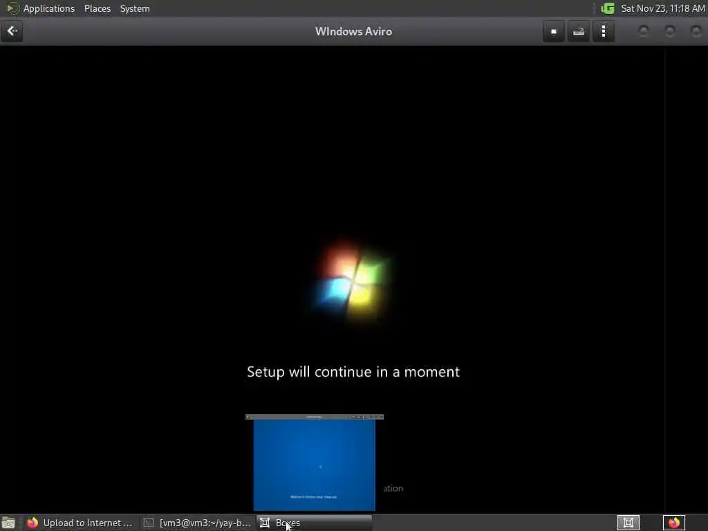Open the keyboard shortcuts button in Boxes header
This screenshot has height=531, width=708.
pyautogui.click(x=579, y=32)
